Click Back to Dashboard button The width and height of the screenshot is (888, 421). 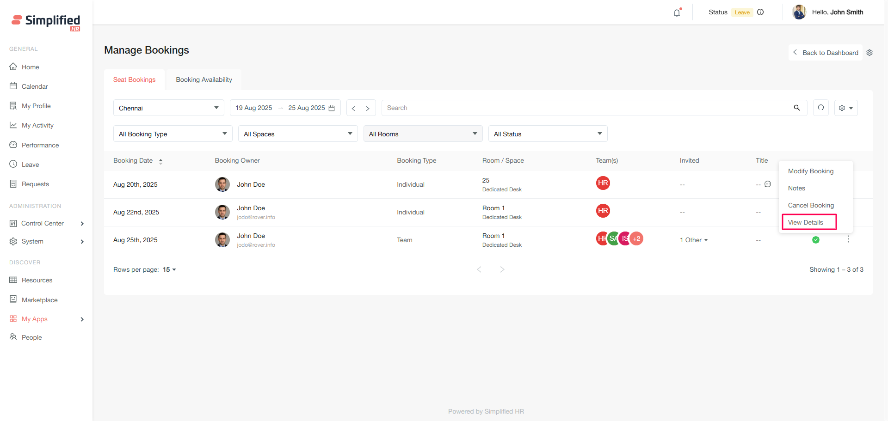[826, 53]
